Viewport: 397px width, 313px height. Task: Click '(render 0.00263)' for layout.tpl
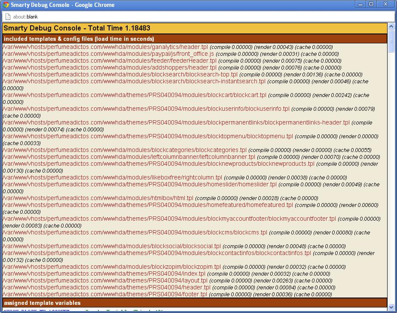point(273,281)
